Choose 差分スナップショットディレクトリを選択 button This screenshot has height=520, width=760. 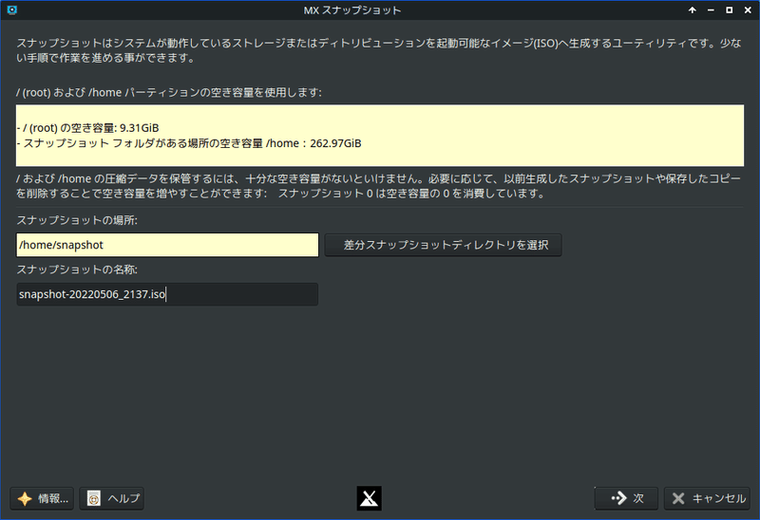coord(443,245)
